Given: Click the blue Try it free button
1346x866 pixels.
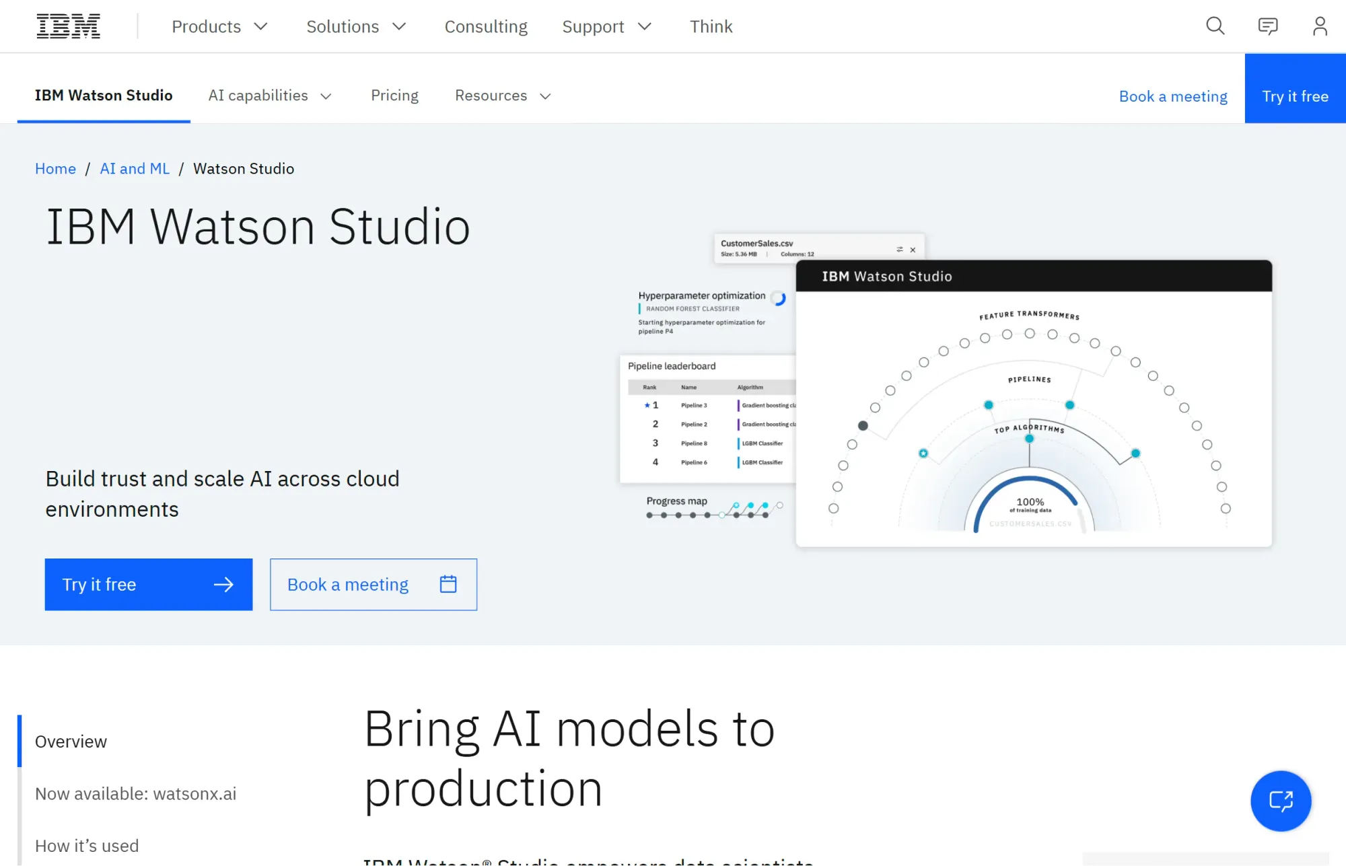Looking at the screenshot, I should (x=148, y=584).
